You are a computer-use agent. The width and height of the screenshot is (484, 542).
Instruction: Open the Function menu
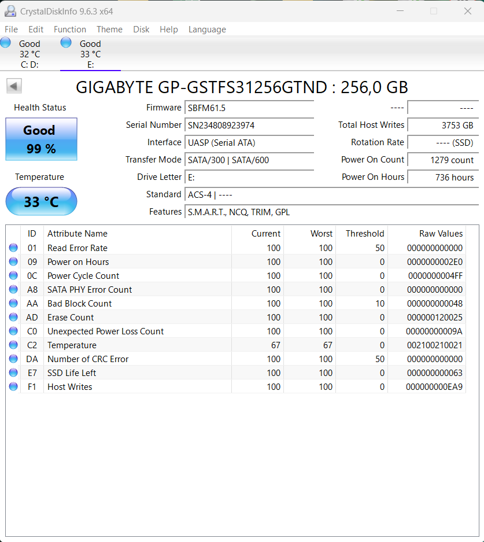tap(69, 29)
